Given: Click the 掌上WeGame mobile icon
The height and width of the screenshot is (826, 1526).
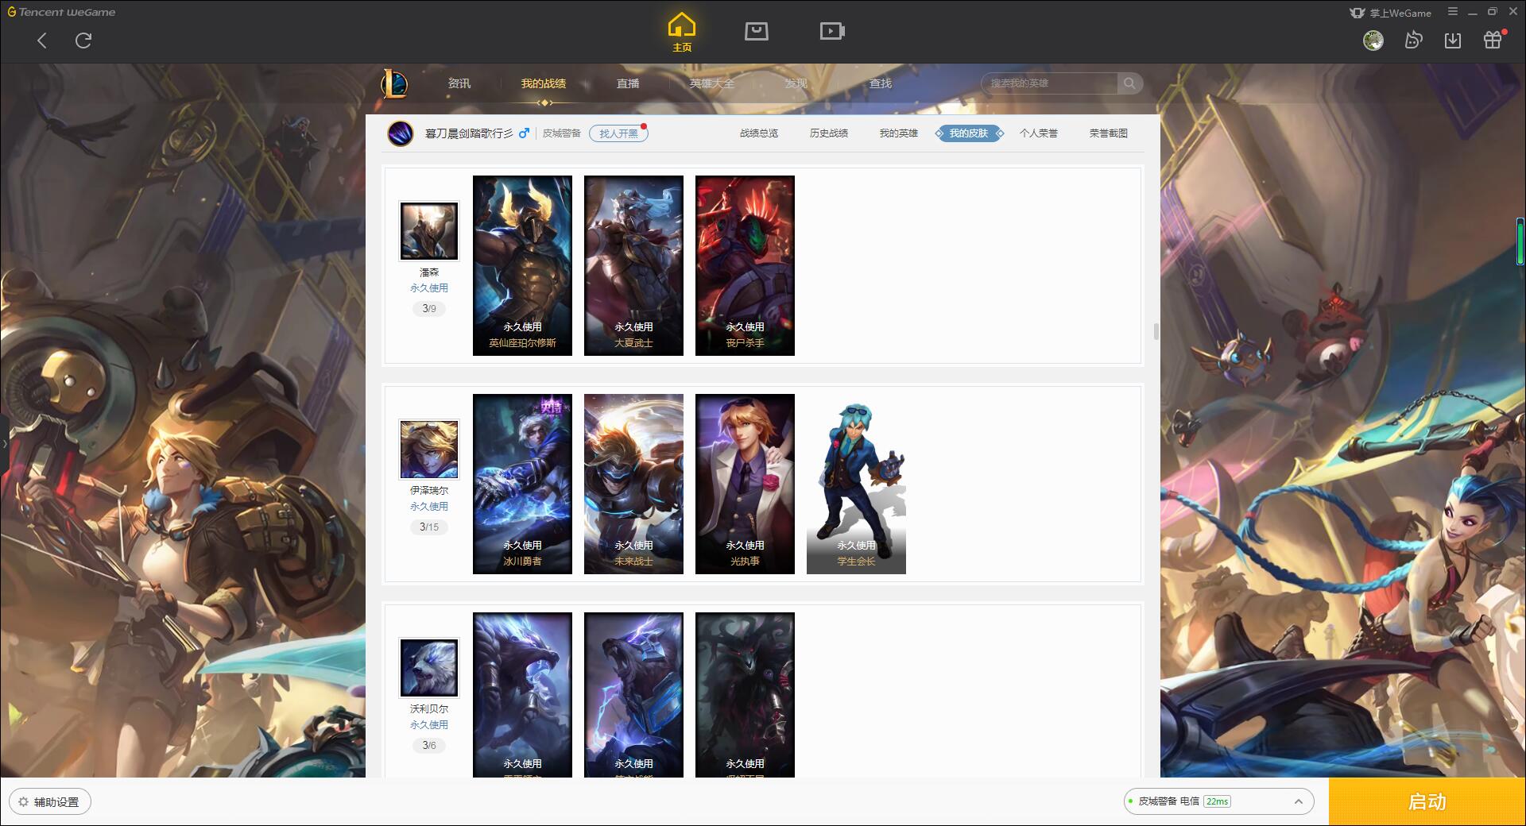Looking at the screenshot, I should [x=1358, y=13].
